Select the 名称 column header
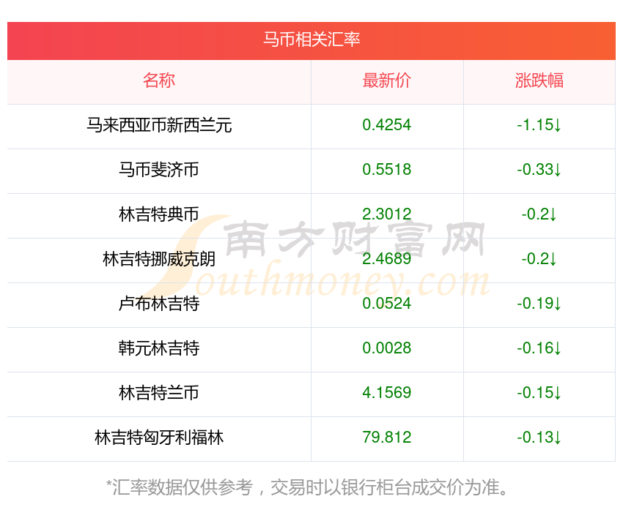Viewport: 623px width, 510px height. tap(159, 80)
